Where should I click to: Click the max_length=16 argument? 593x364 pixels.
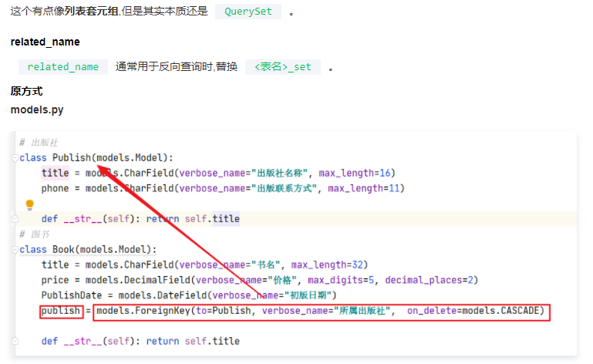pos(355,173)
